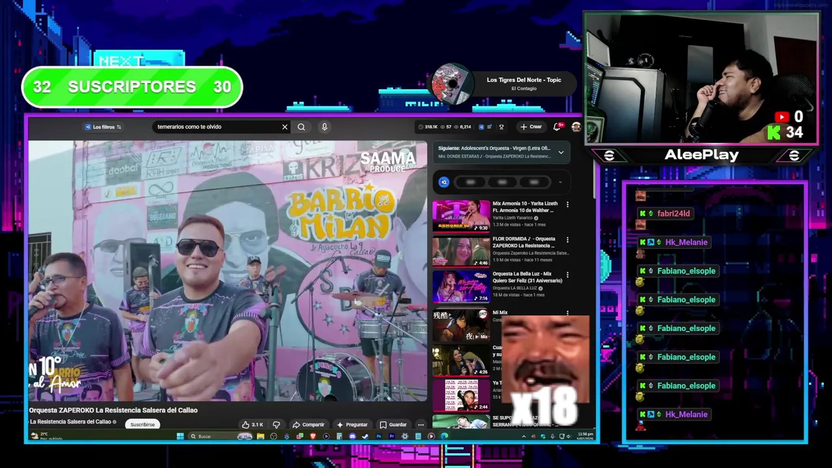832x468 pixels.
Task: Open the Crear menu
Action: pos(531,127)
